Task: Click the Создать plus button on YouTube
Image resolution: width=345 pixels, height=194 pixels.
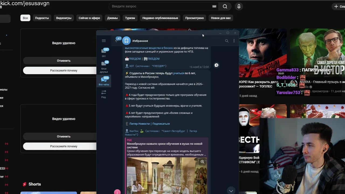Action: pos(339,6)
